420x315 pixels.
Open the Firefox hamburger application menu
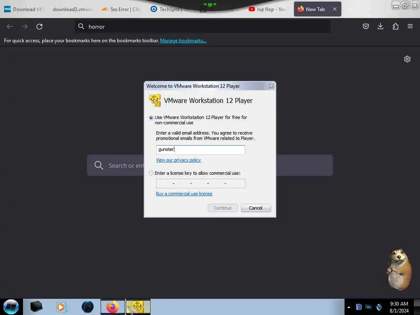point(410,26)
